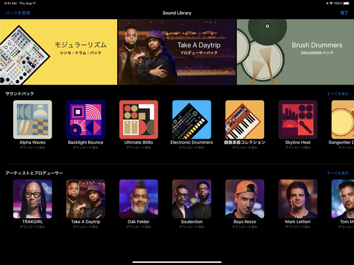Select the Oak Felder producer thumbnail
The width and height of the screenshot is (354, 265).
pyautogui.click(x=139, y=199)
